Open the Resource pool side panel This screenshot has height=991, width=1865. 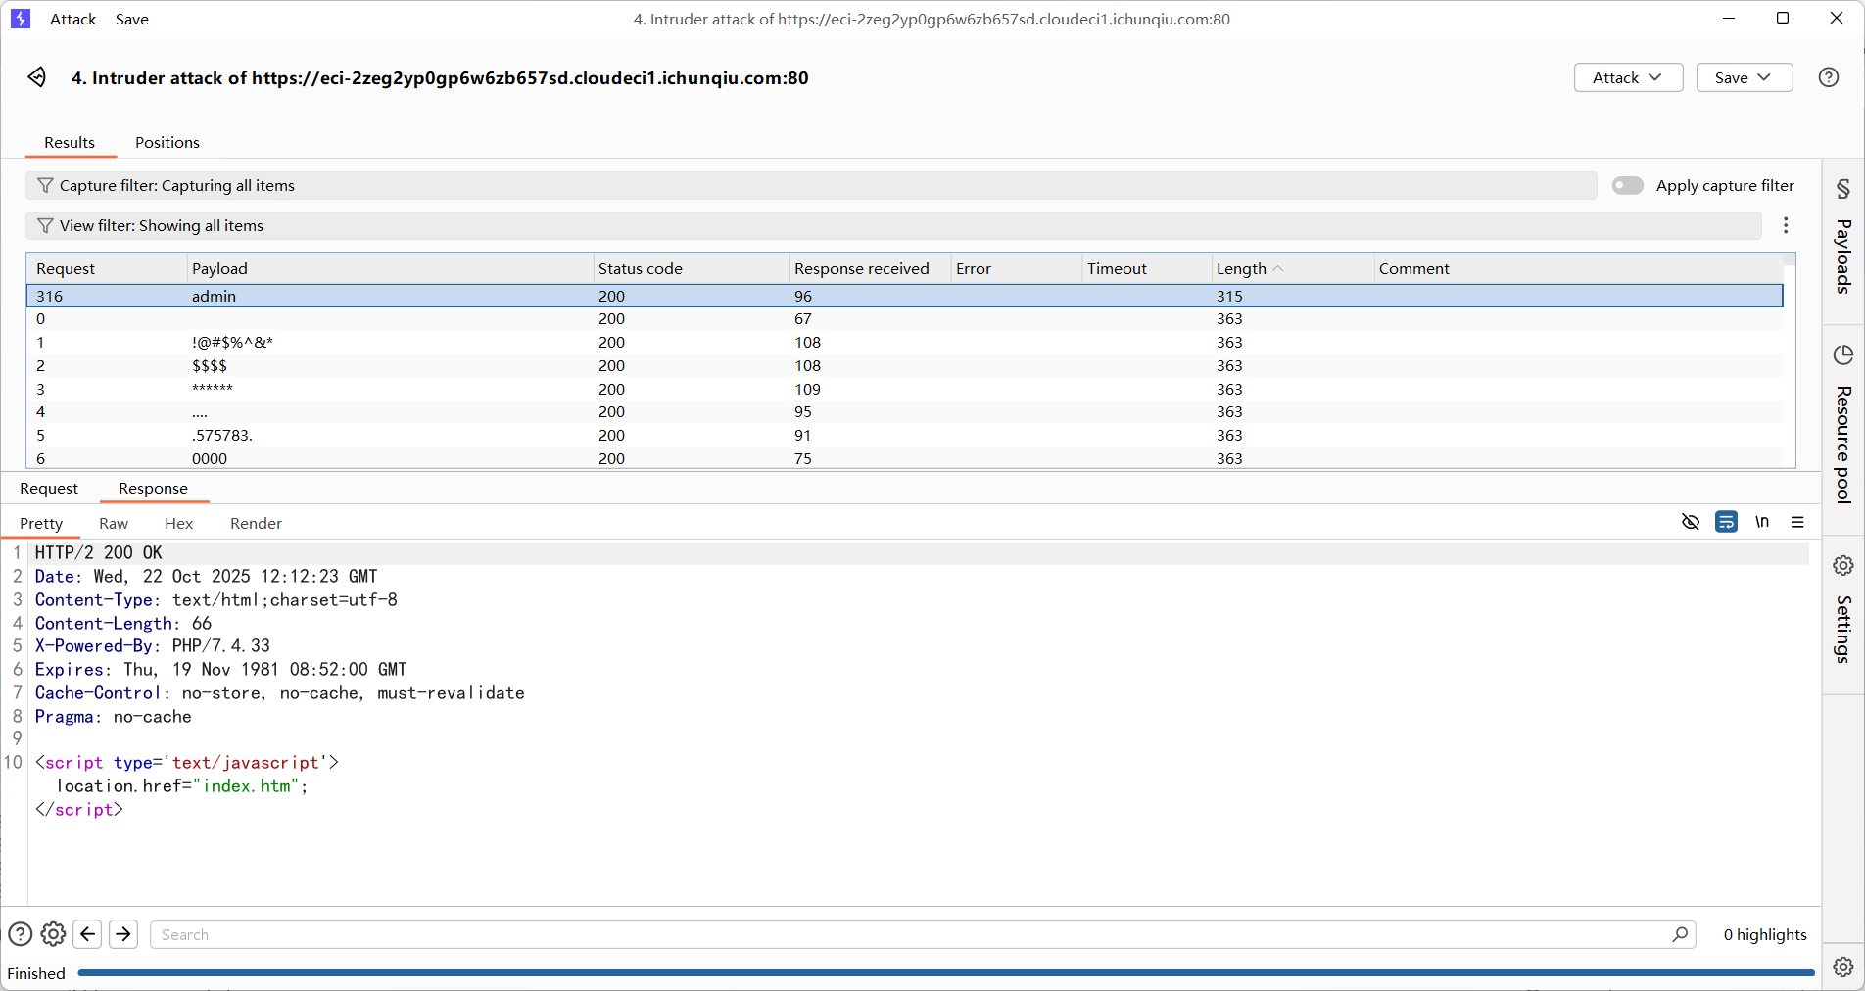pos(1842,424)
